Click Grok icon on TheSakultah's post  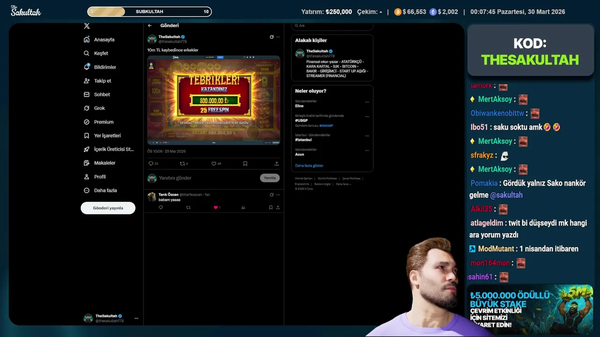[x=271, y=37]
